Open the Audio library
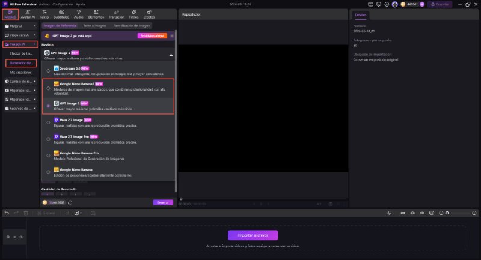The image size is (481, 260). [79, 14]
